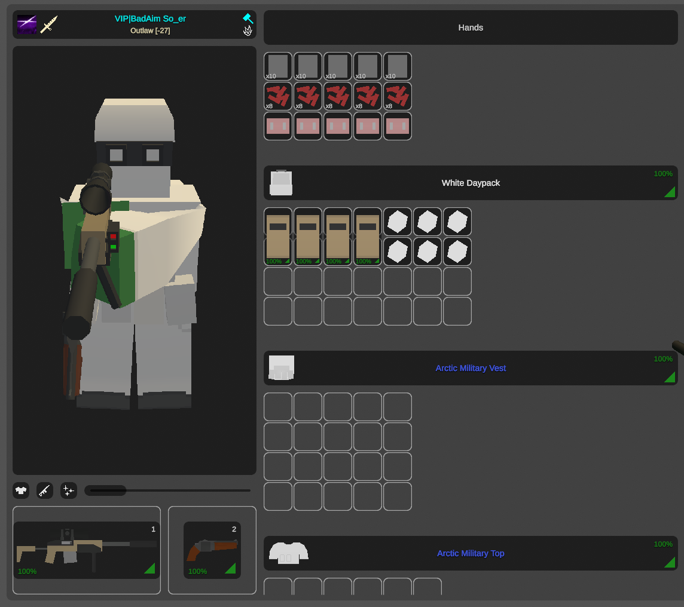The width and height of the screenshot is (684, 607).
Task: Select the sawed-off shotgun in slot 2
Action: click(212, 550)
